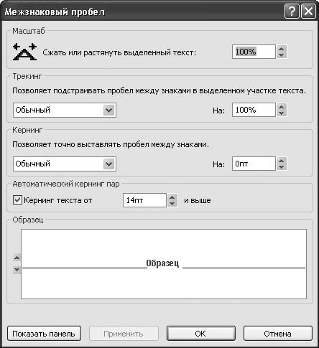Decrease the Кернинг value with down arrow
Screen dimensions: 319x348
coord(282,167)
